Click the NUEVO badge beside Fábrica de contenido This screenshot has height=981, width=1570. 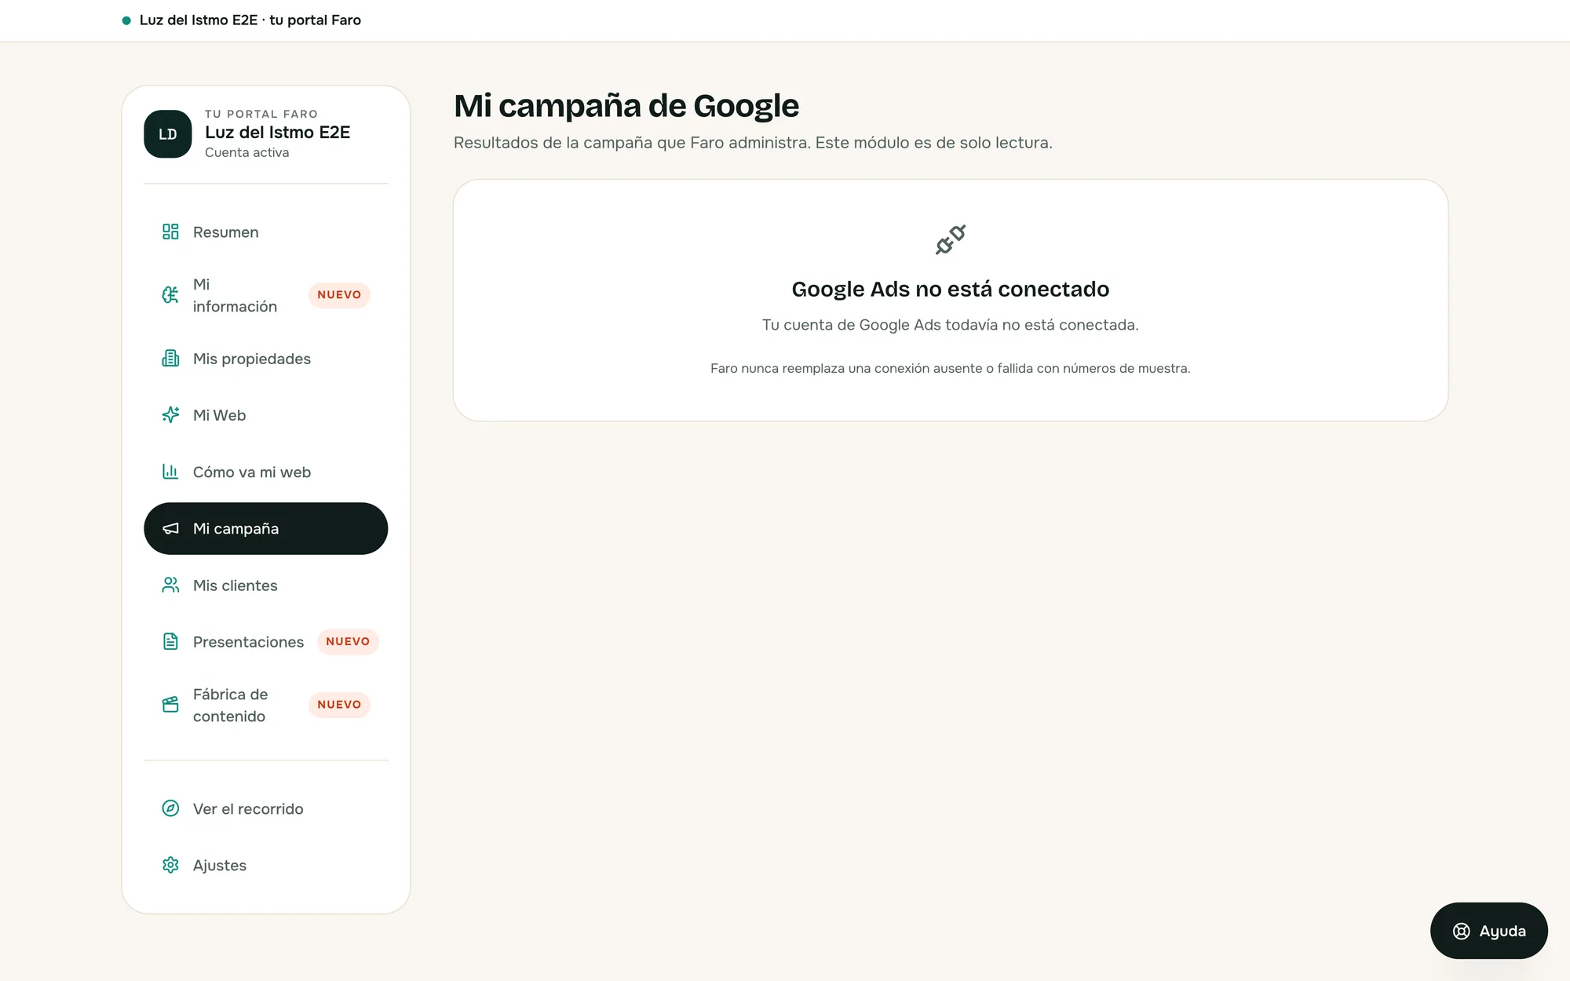coord(339,705)
